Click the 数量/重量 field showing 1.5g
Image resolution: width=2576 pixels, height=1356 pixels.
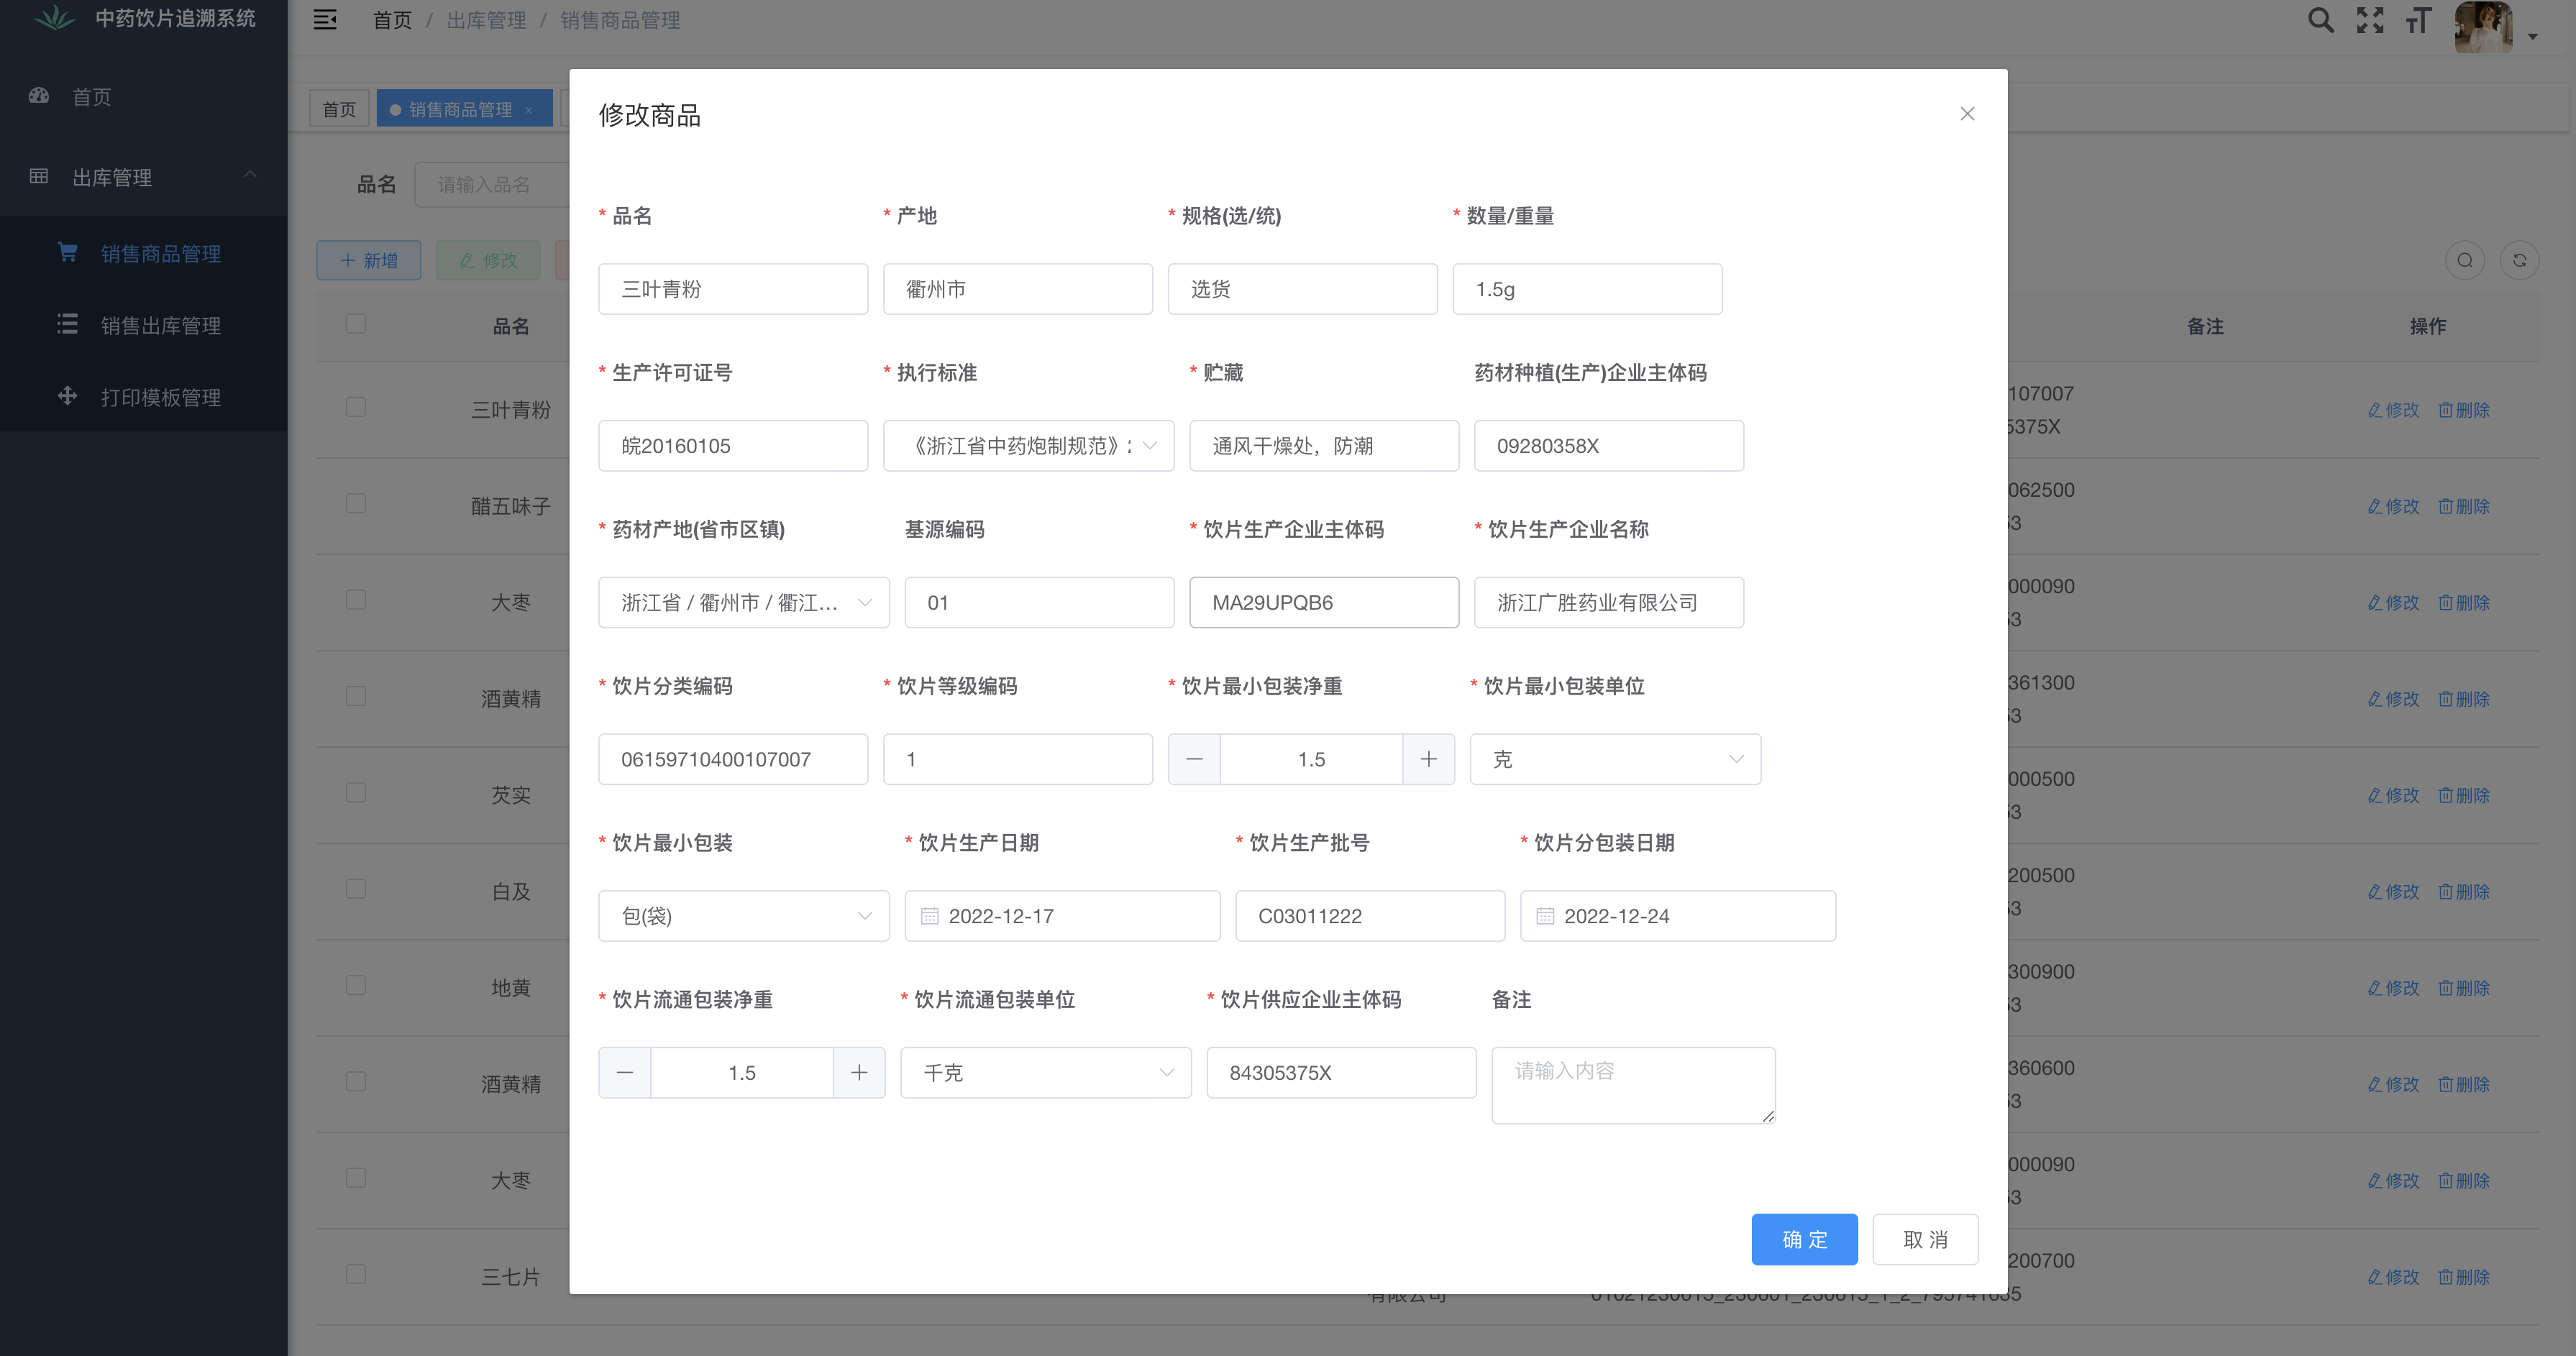click(1587, 289)
